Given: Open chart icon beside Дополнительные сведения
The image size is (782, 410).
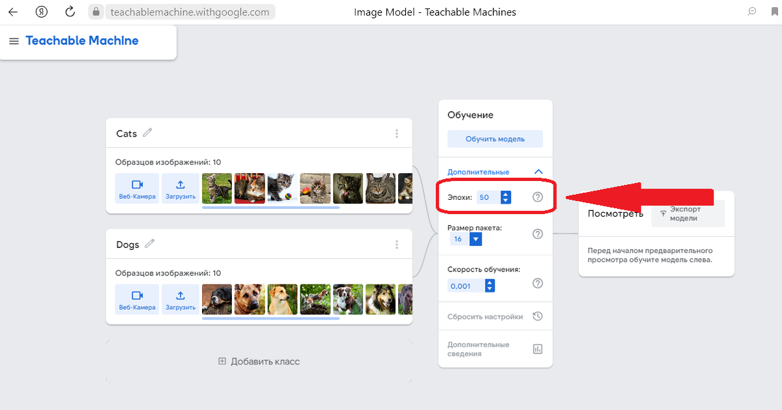Looking at the screenshot, I should 538,349.
